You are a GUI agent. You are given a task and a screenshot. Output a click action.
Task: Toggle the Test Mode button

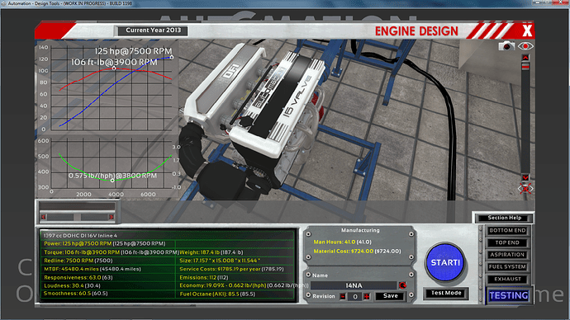pyautogui.click(x=446, y=293)
